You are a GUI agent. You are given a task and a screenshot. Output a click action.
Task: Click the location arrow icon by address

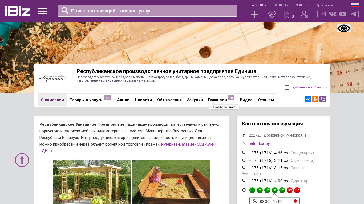point(244,135)
